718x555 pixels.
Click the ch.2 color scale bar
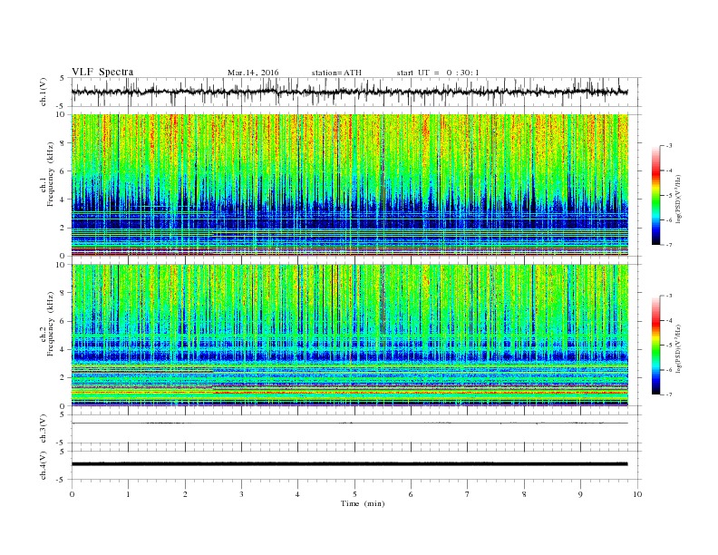(655, 345)
